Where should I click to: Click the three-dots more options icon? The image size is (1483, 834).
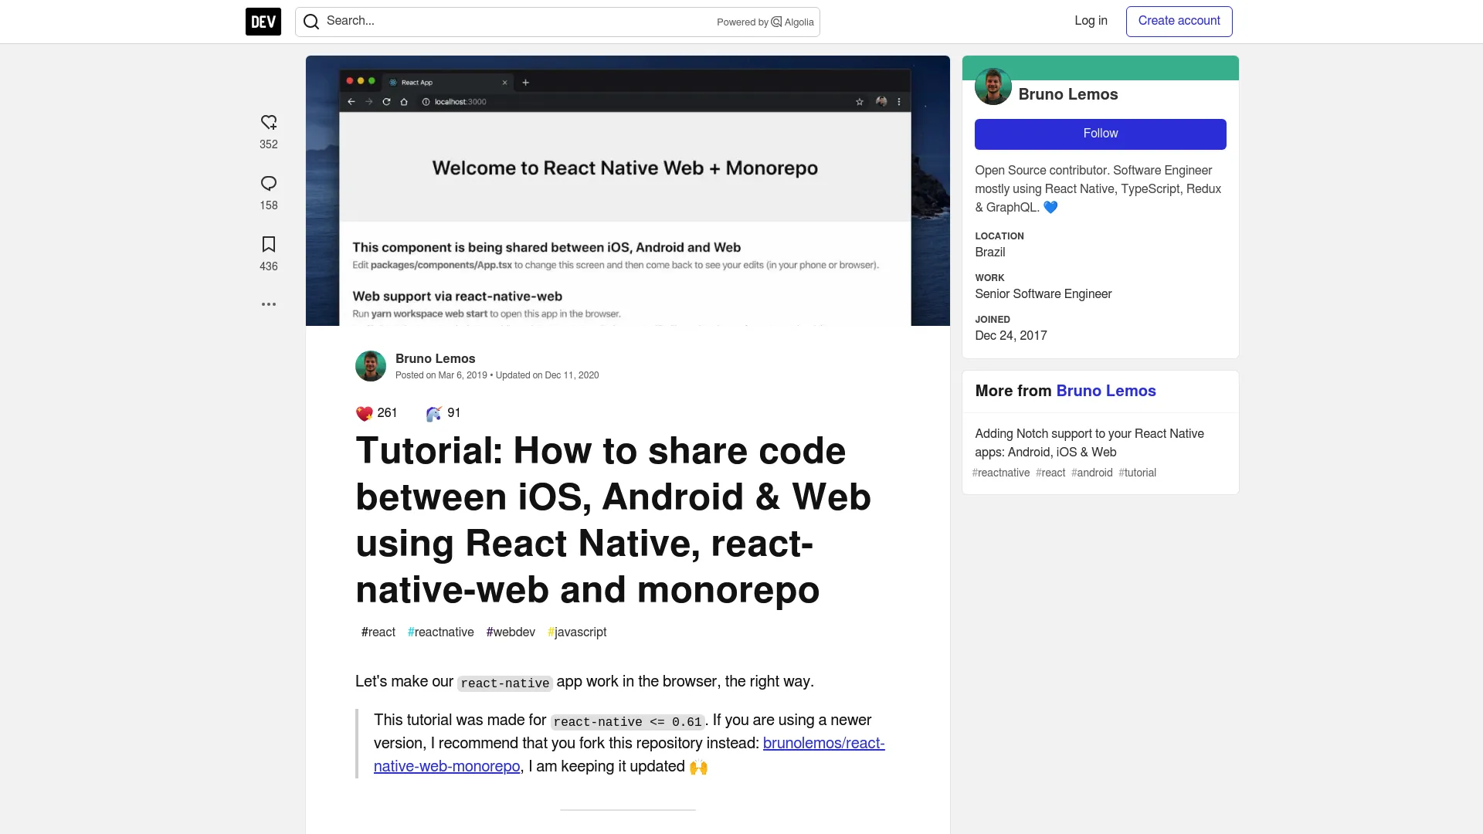[268, 303]
